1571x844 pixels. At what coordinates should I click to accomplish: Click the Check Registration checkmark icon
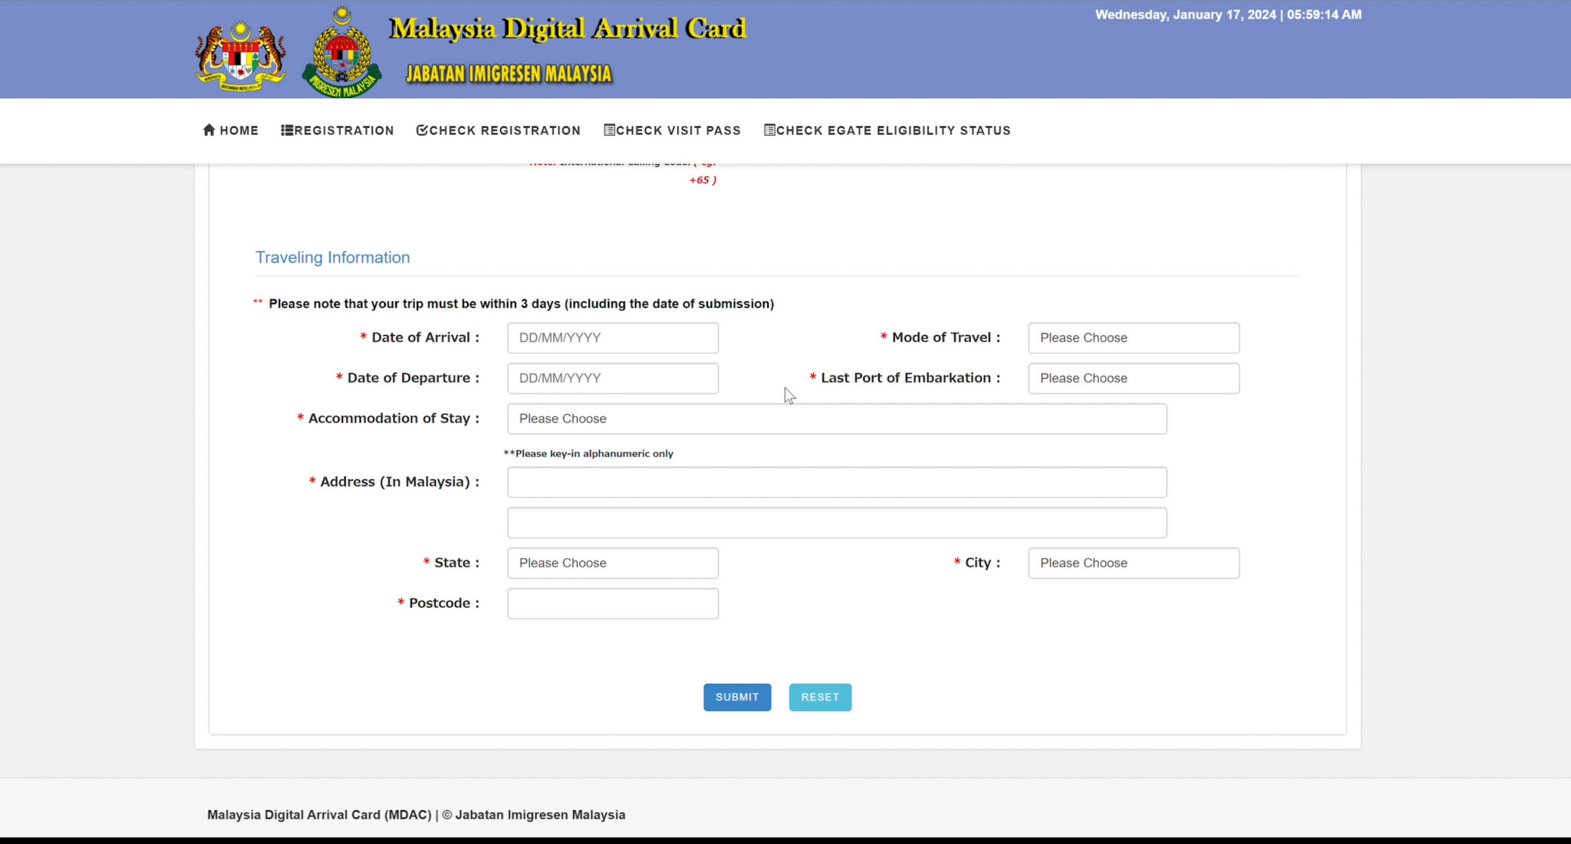coord(422,130)
